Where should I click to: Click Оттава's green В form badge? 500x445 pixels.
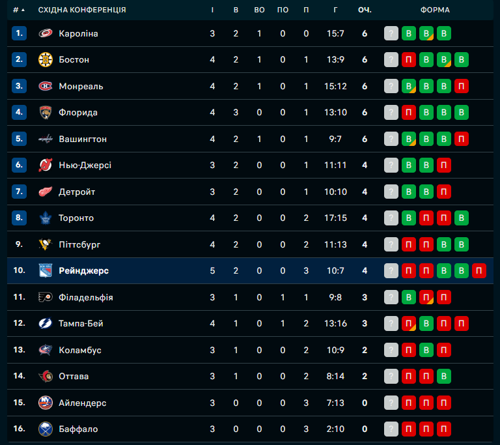[444, 377]
